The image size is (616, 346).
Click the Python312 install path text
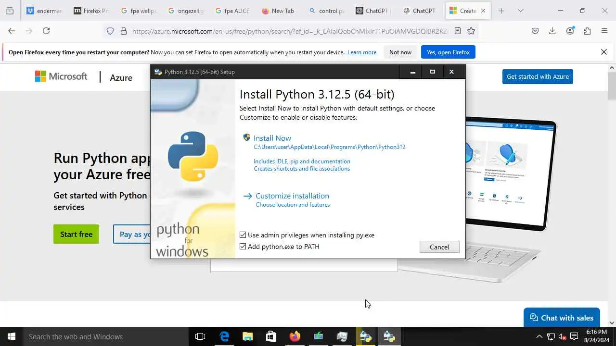[x=330, y=147]
